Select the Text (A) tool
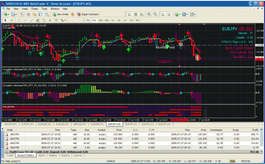This screenshot has height=164, width=265. (50, 20)
